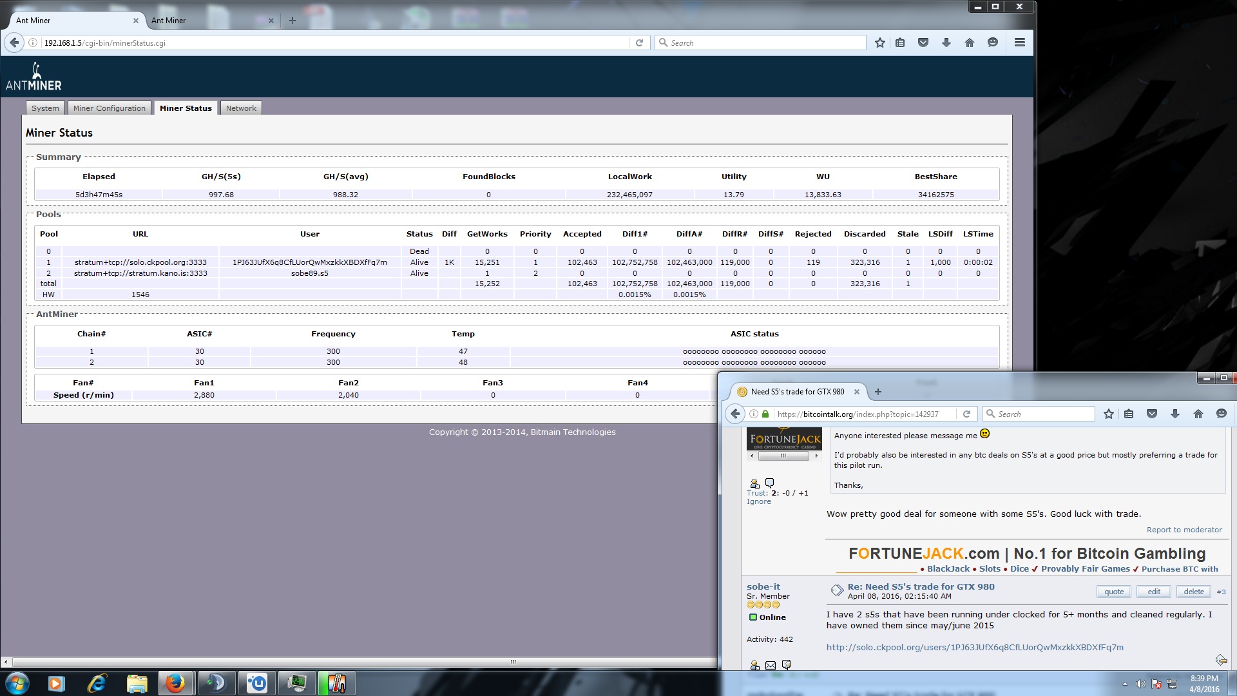Reload the bitcointalk topic page
This screenshot has height=696, width=1237.
pos(966,414)
